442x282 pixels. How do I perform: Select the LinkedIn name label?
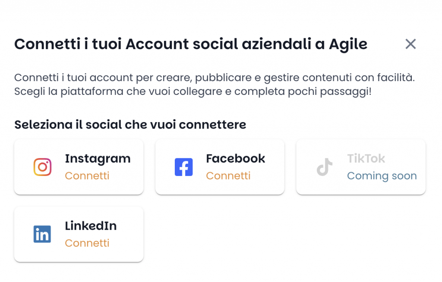click(91, 226)
